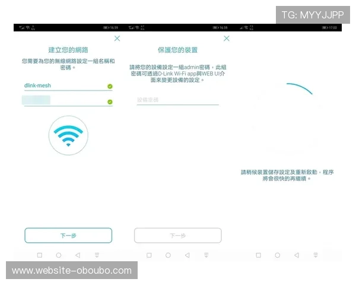The height and width of the screenshot is (285, 356).
Task: Click the admin密碼 instruction paragraph
Action: pos(178,74)
